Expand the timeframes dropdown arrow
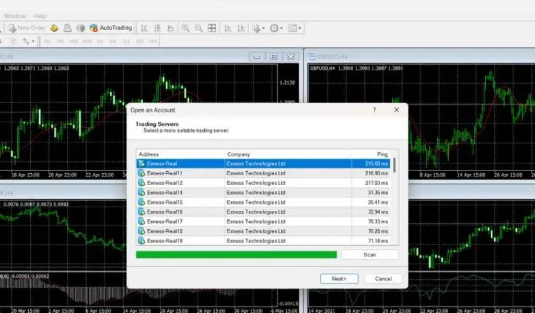535x313 pixels. click(32, 42)
